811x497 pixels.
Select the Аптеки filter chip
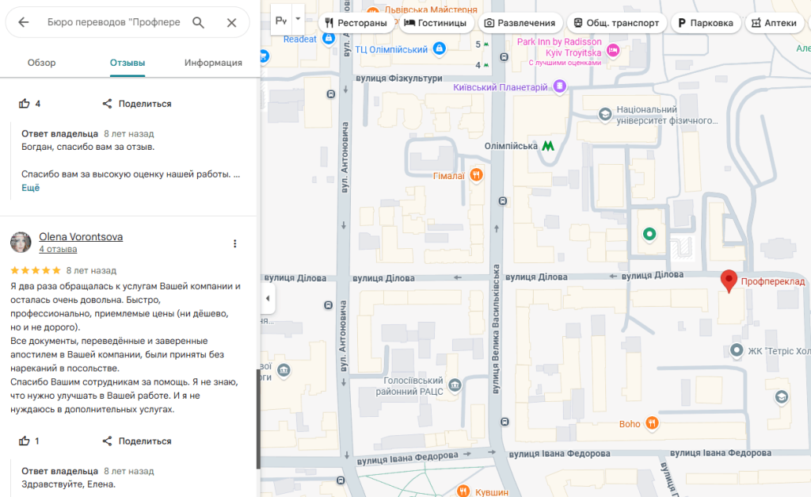click(x=775, y=23)
